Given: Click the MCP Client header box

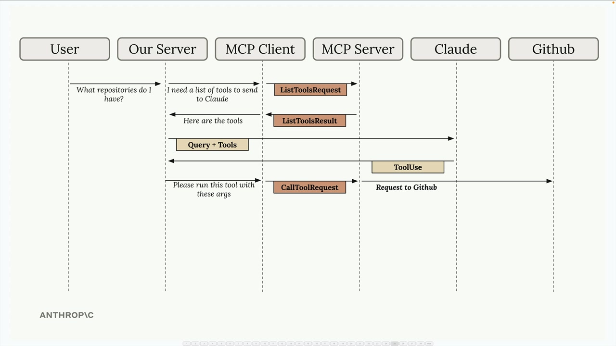Looking at the screenshot, I should tap(260, 49).
